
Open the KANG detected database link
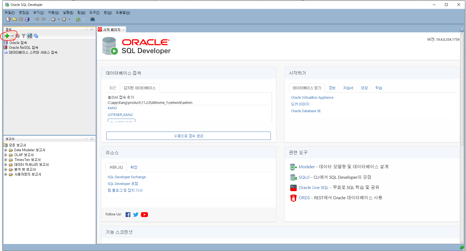click(x=112, y=108)
